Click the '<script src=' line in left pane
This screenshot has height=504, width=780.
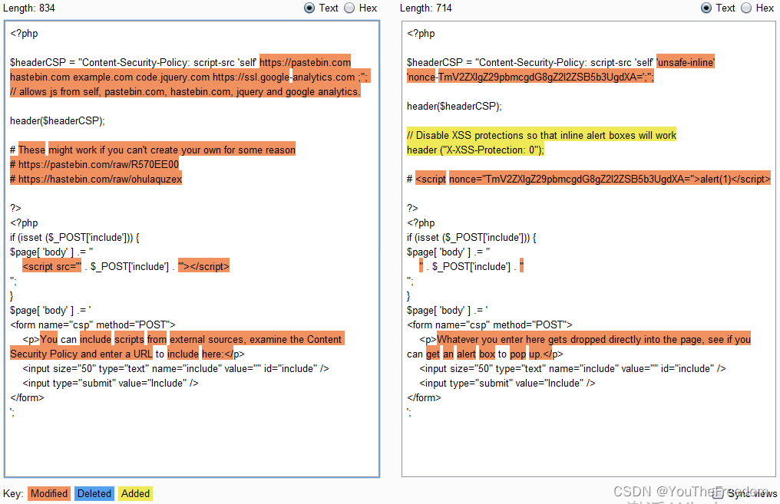coord(126,266)
